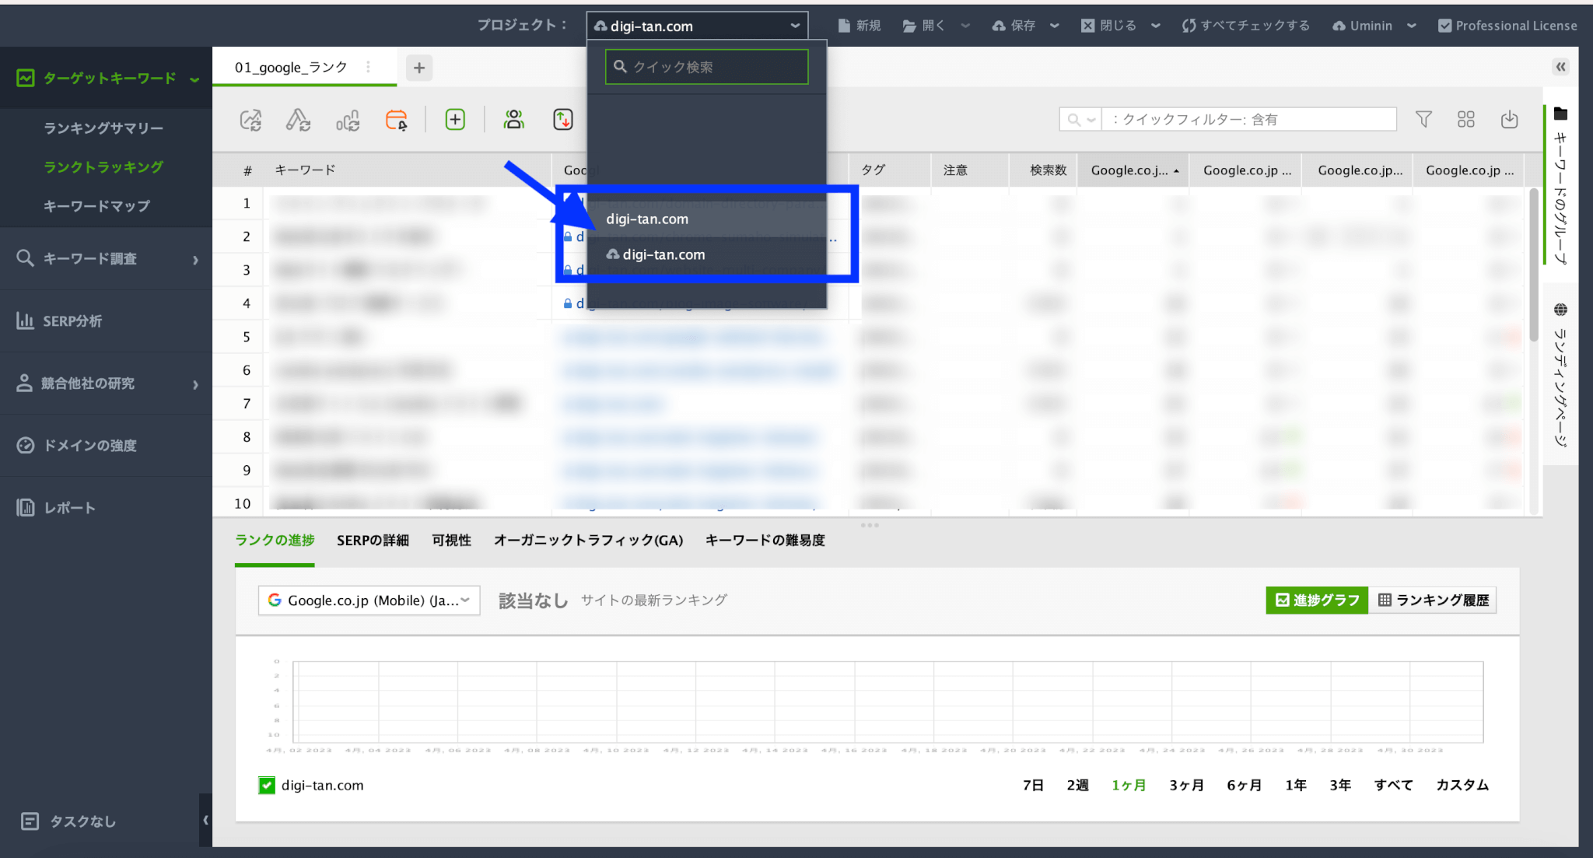1593x858 pixels.
Task: Click 新規 new project button
Action: click(859, 26)
